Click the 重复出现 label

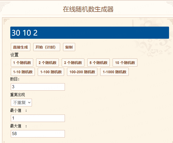[x=18, y=95]
